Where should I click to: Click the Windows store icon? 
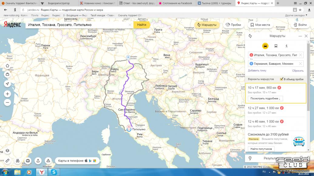(x=95, y=161)
